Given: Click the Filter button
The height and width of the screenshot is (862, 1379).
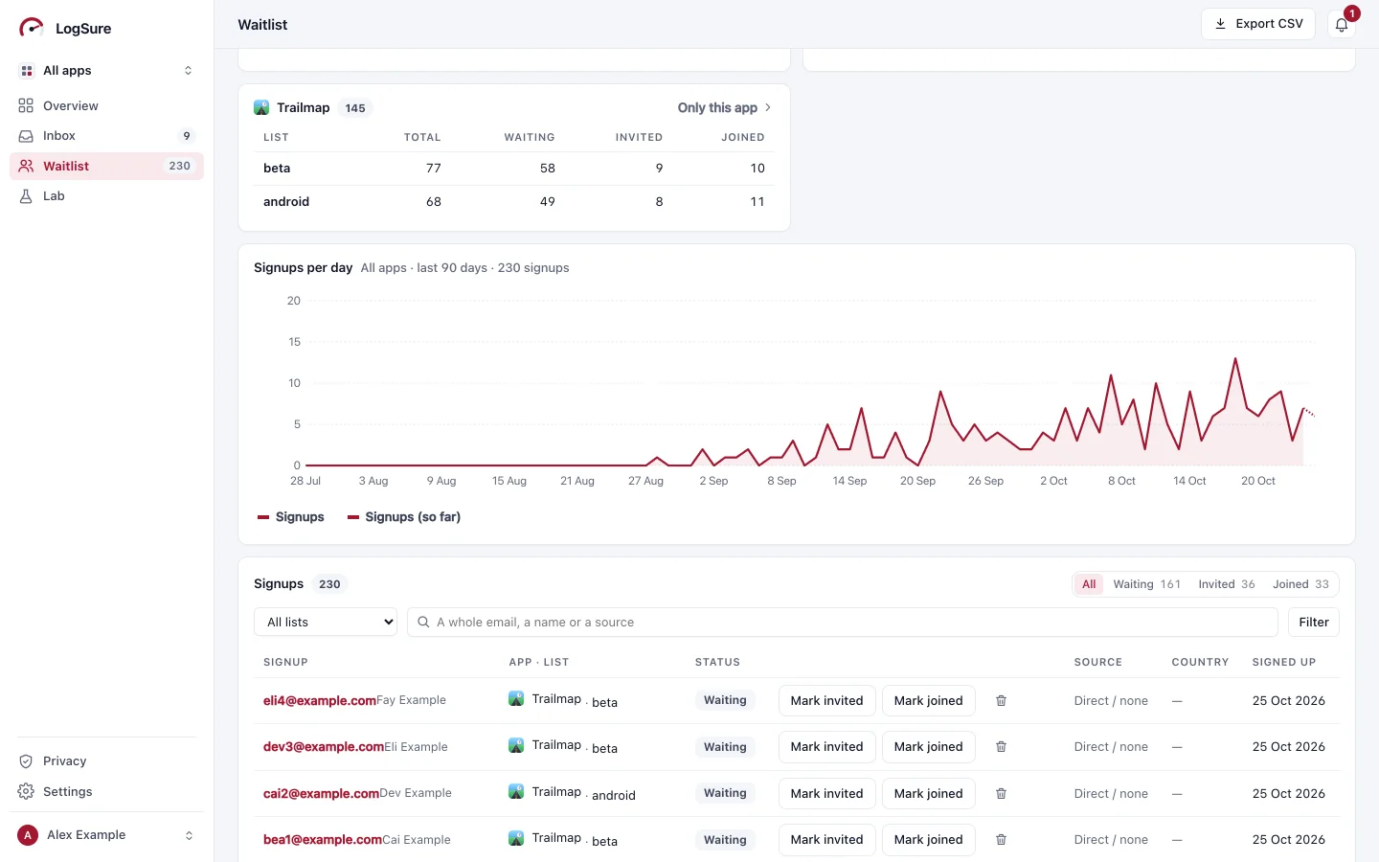Looking at the screenshot, I should 1314,623.
